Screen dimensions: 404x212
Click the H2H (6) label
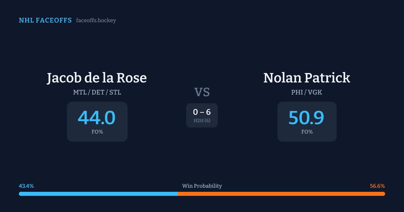coord(202,120)
